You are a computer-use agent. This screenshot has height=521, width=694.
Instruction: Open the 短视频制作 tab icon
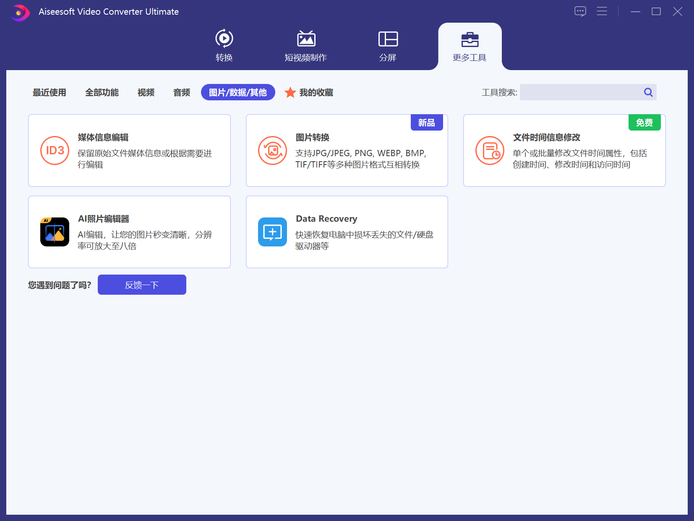pyautogui.click(x=306, y=39)
